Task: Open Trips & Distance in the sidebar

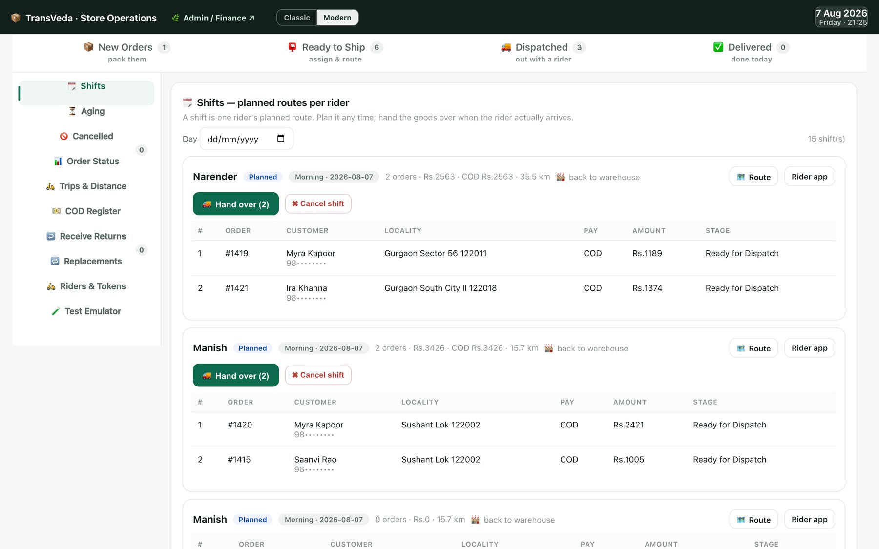Action: click(x=86, y=186)
